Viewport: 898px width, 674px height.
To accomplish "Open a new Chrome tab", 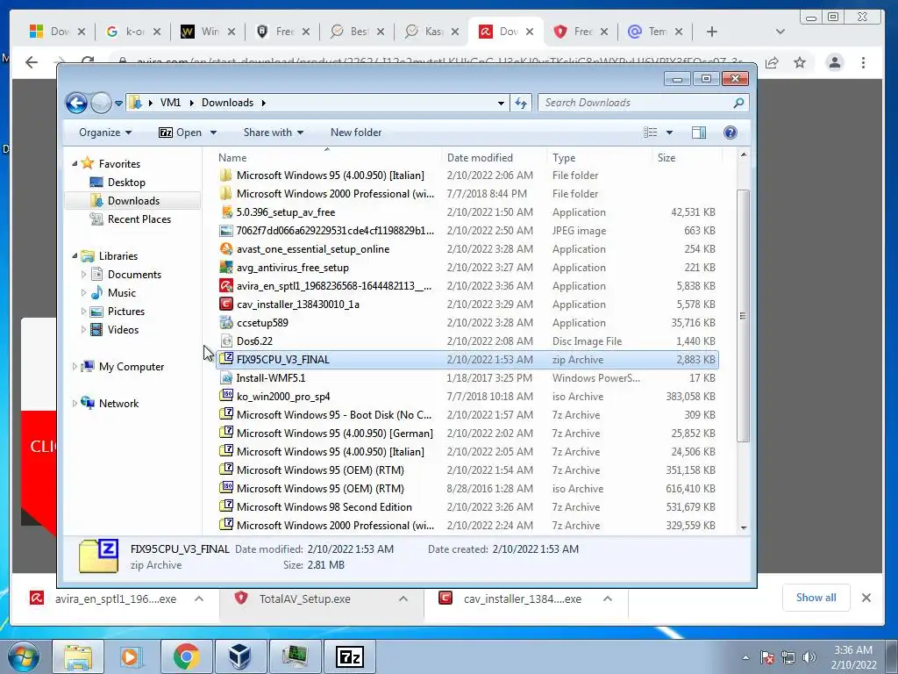I will point(712,32).
